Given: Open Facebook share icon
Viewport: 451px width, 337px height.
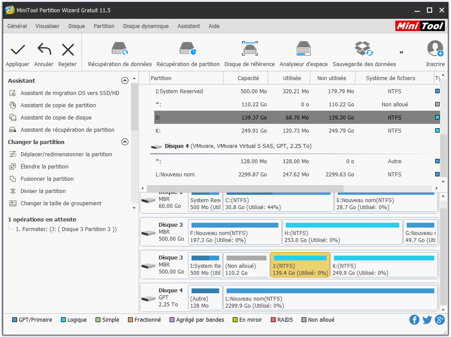Looking at the screenshot, I should (414, 320).
